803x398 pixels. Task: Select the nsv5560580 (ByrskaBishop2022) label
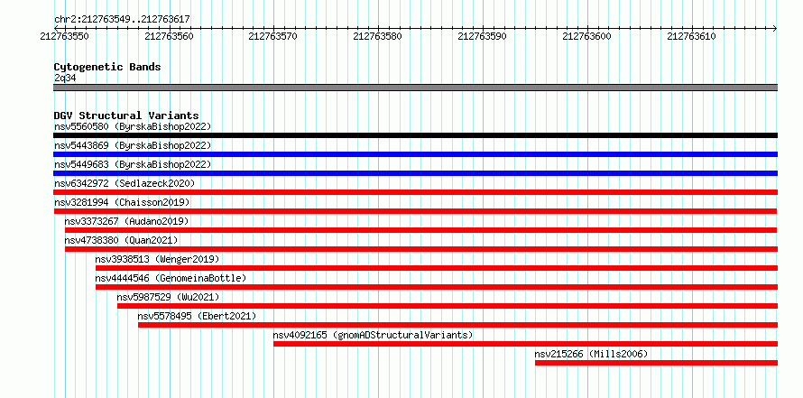tap(133, 126)
